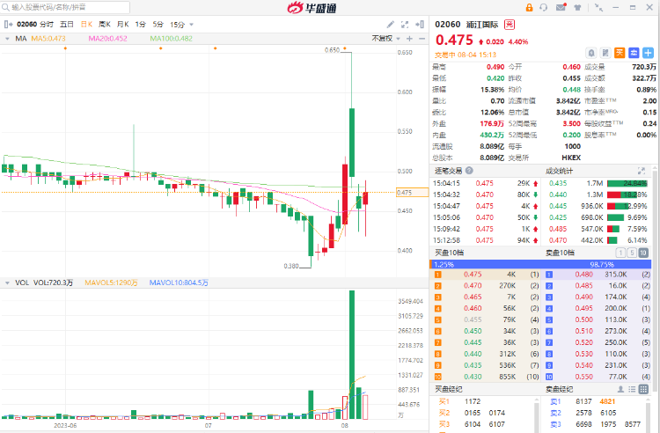
Task: Click the 24.84% volume bar for 0.435
Action: click(x=627, y=183)
